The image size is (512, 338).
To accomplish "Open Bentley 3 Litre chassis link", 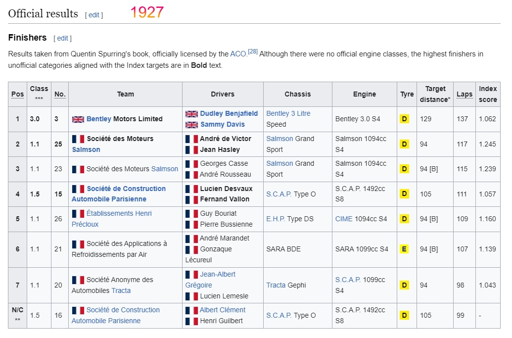I will 288,113.
